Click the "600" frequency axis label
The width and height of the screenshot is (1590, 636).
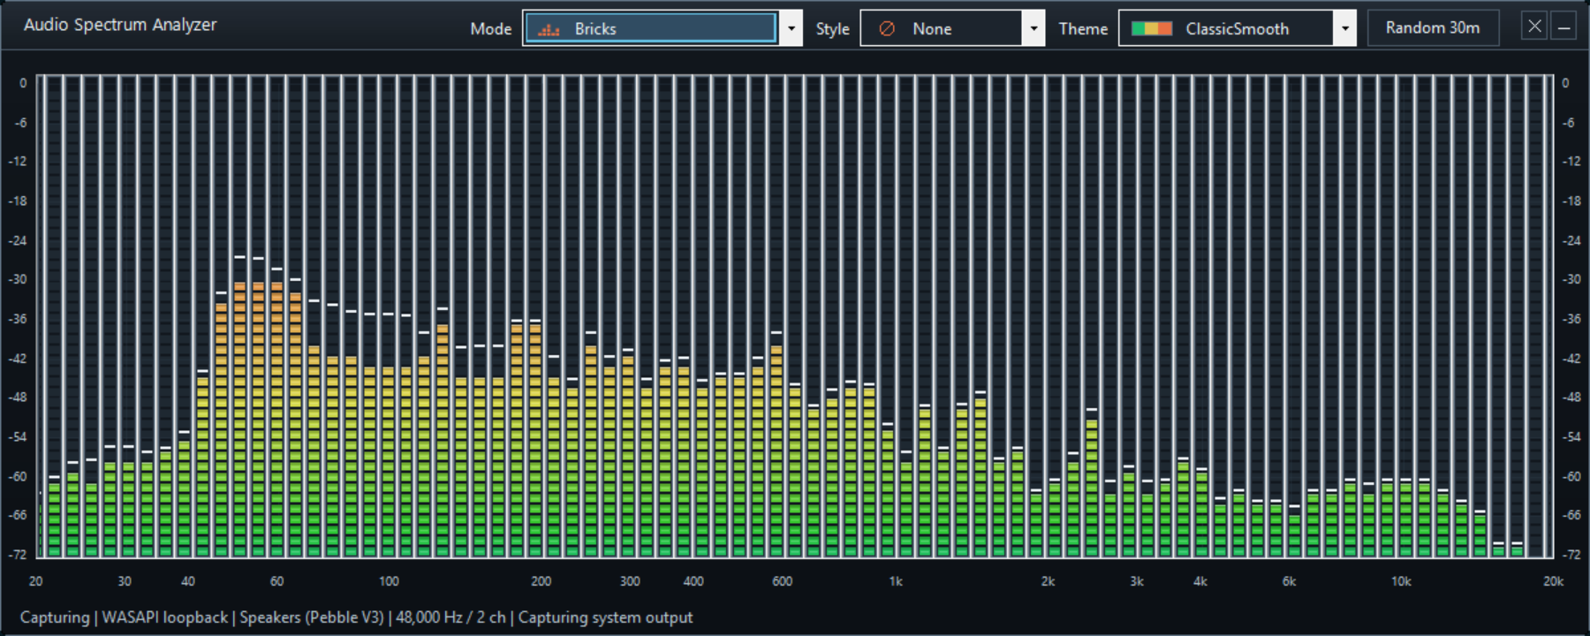click(x=782, y=581)
